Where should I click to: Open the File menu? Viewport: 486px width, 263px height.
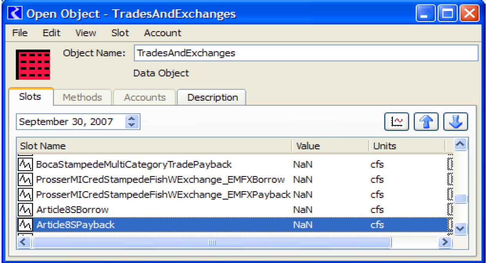click(x=20, y=33)
